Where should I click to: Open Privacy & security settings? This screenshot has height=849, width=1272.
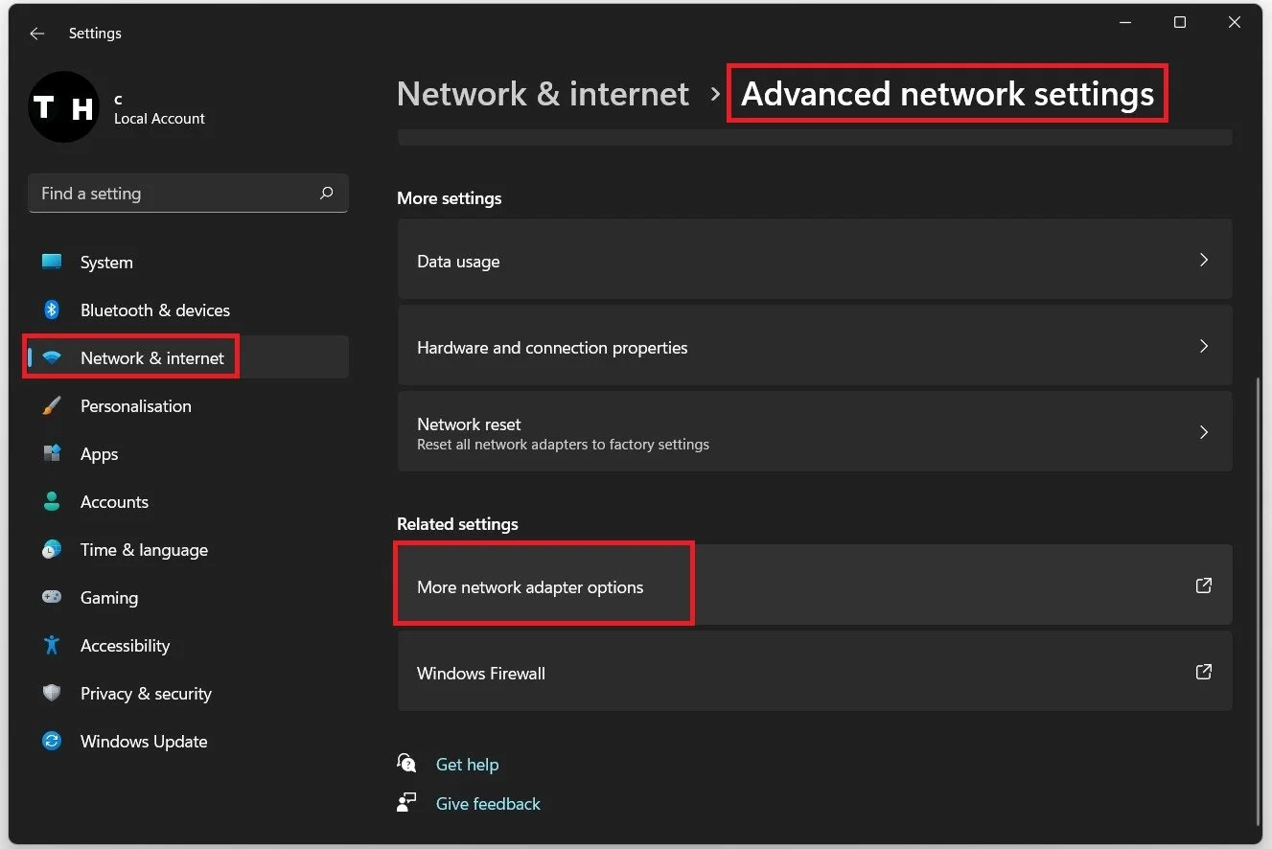[x=188, y=694]
